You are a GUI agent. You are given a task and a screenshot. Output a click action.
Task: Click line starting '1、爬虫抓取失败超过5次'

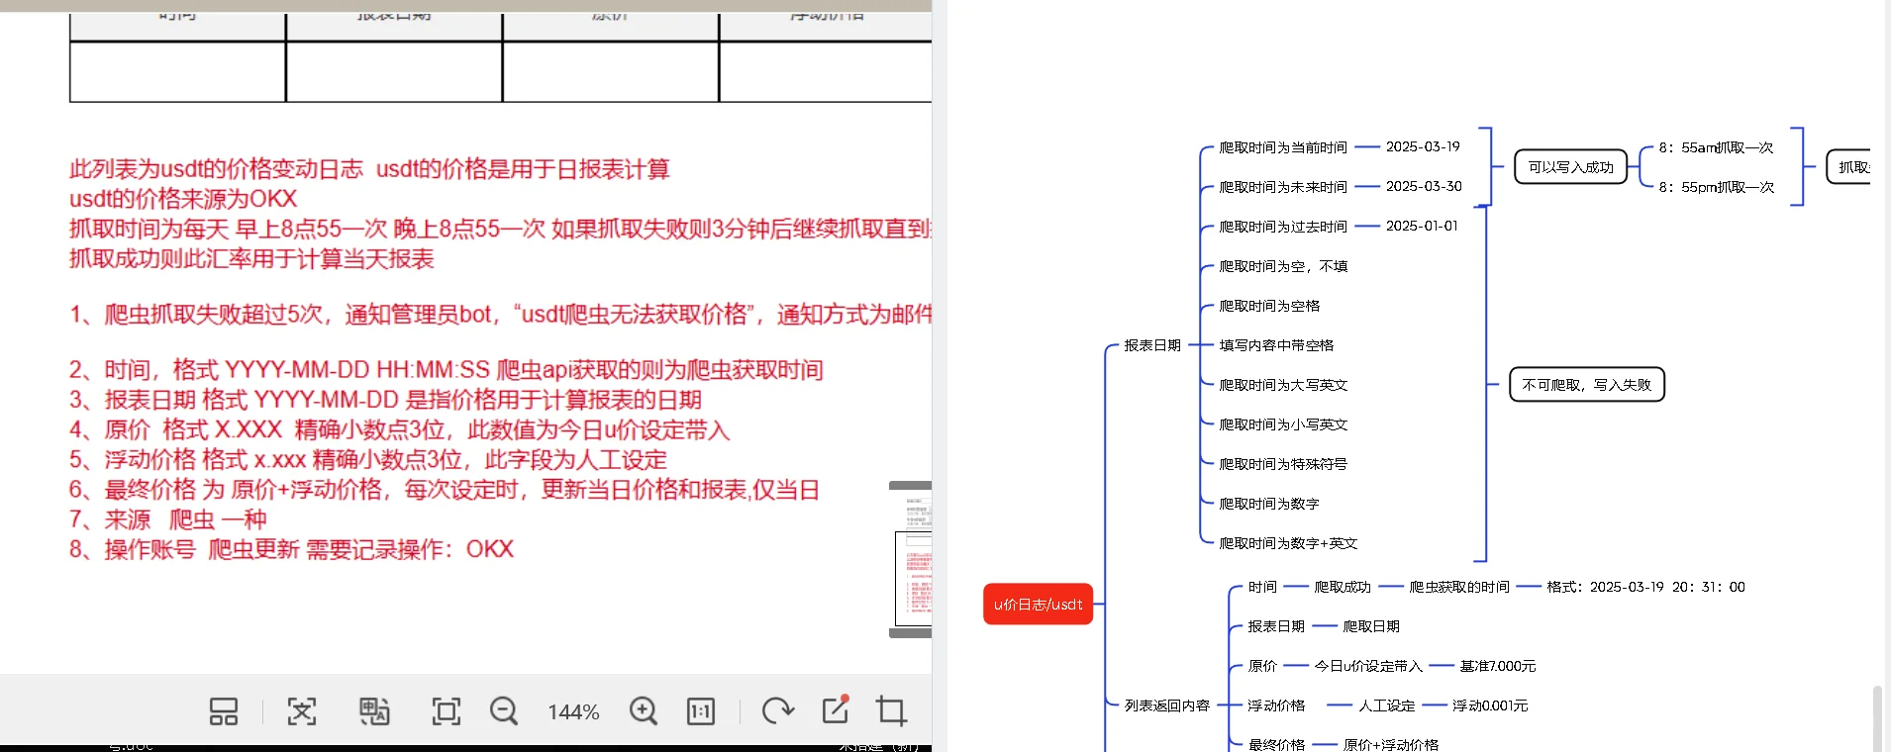click(x=500, y=315)
